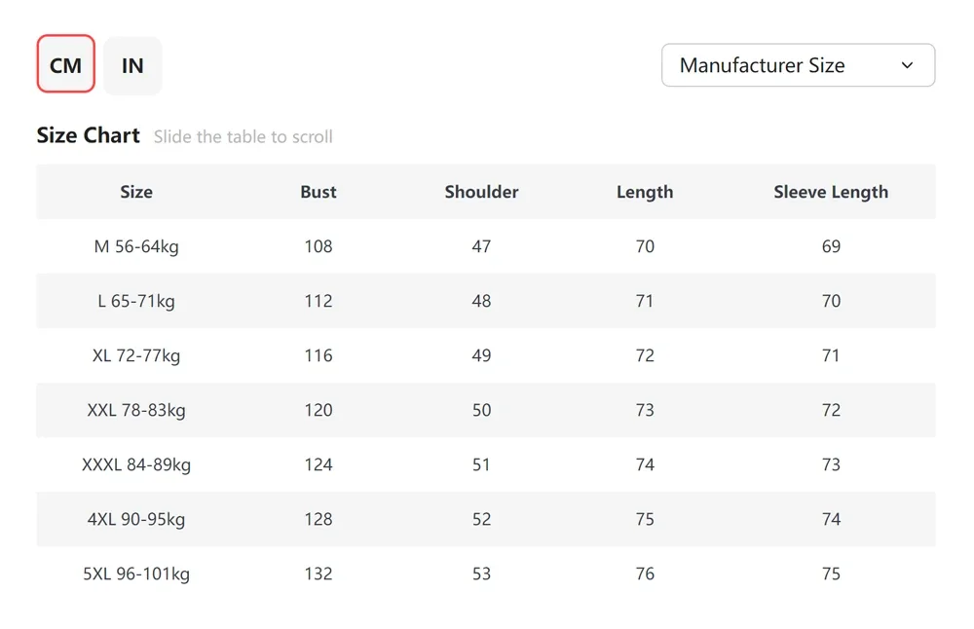Click the Size column header

[136, 192]
